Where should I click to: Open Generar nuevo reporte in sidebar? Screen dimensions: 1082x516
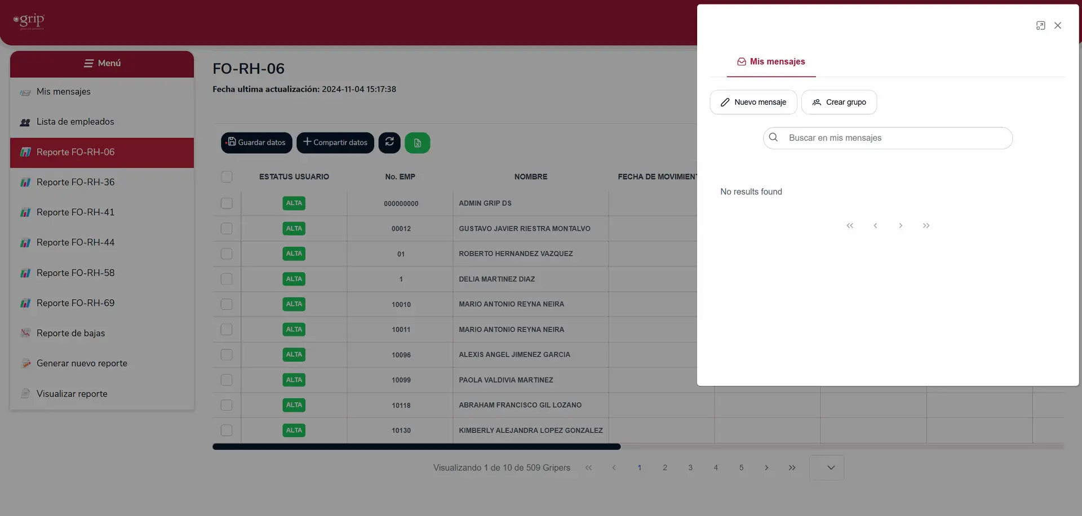click(x=82, y=363)
